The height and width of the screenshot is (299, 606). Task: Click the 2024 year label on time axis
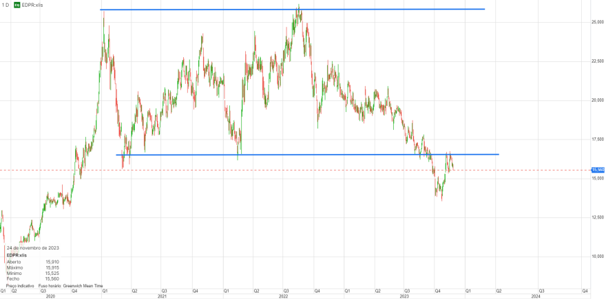(536, 296)
